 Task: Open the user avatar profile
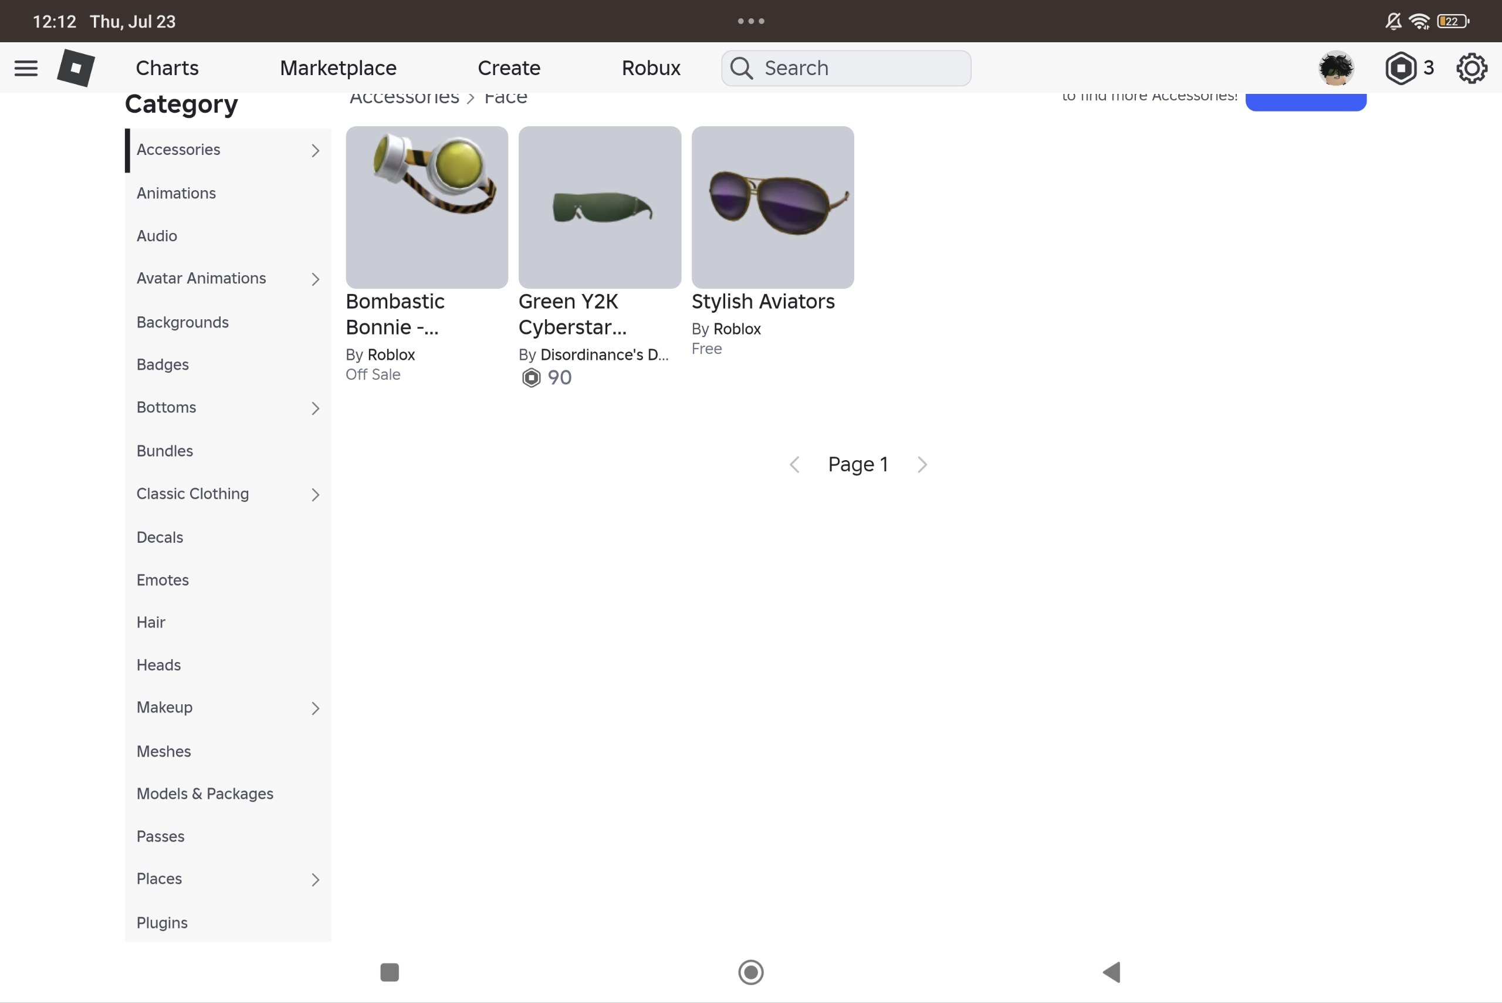click(x=1336, y=68)
